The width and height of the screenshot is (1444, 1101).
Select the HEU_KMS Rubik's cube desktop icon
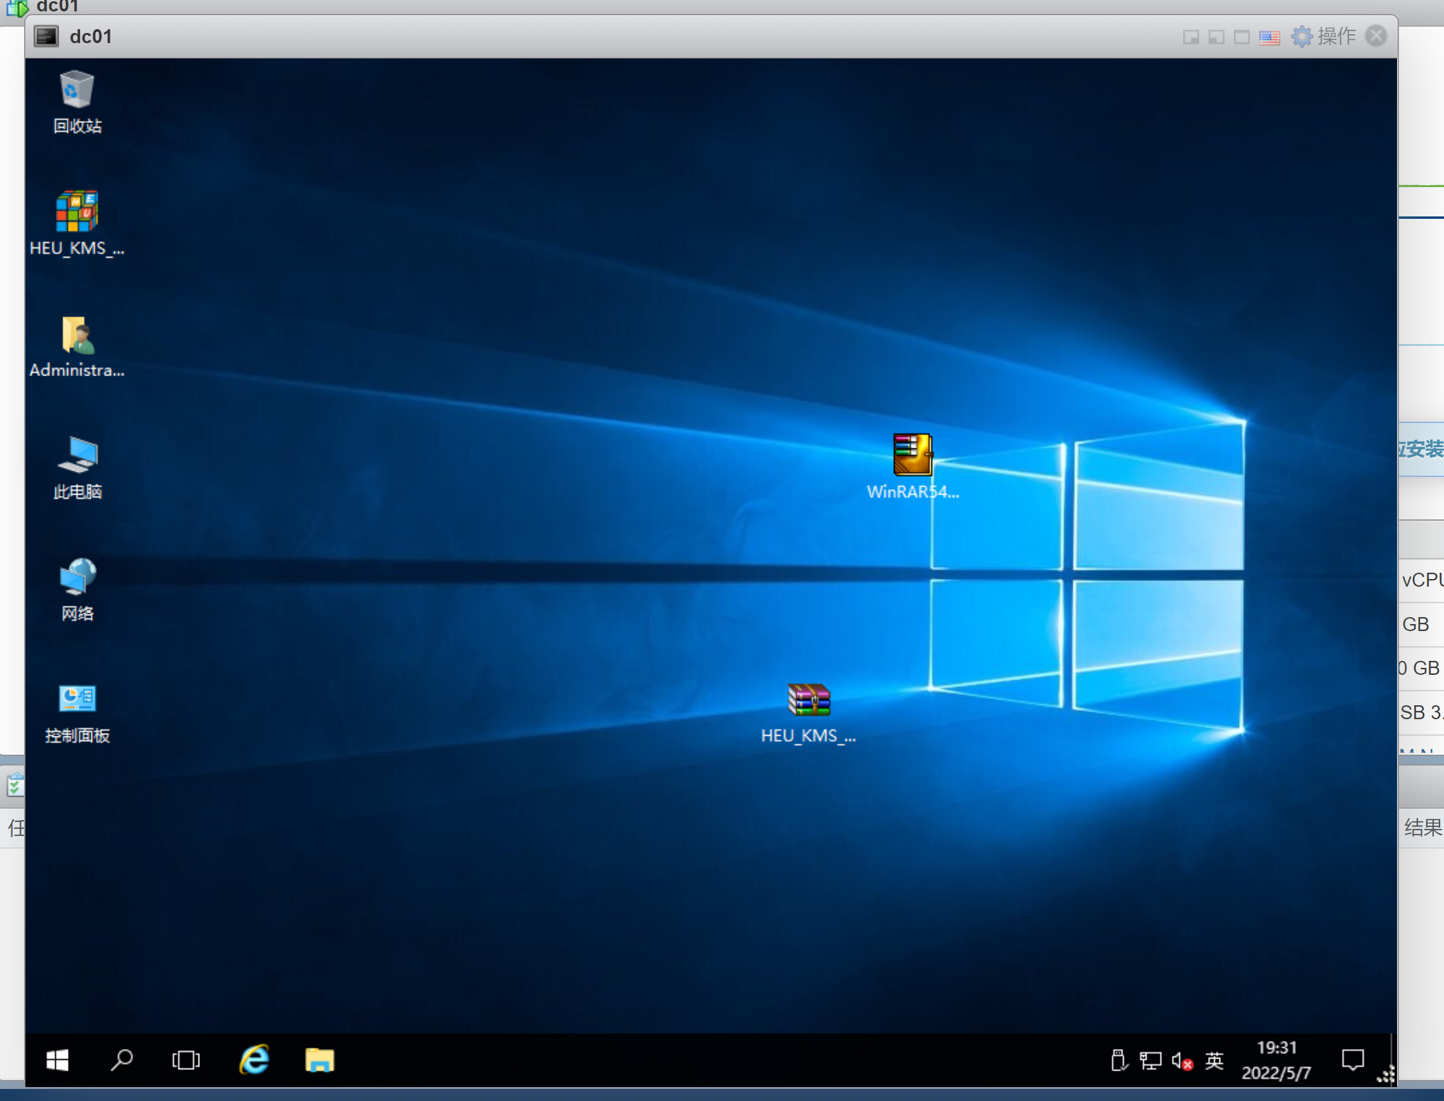[x=77, y=212]
